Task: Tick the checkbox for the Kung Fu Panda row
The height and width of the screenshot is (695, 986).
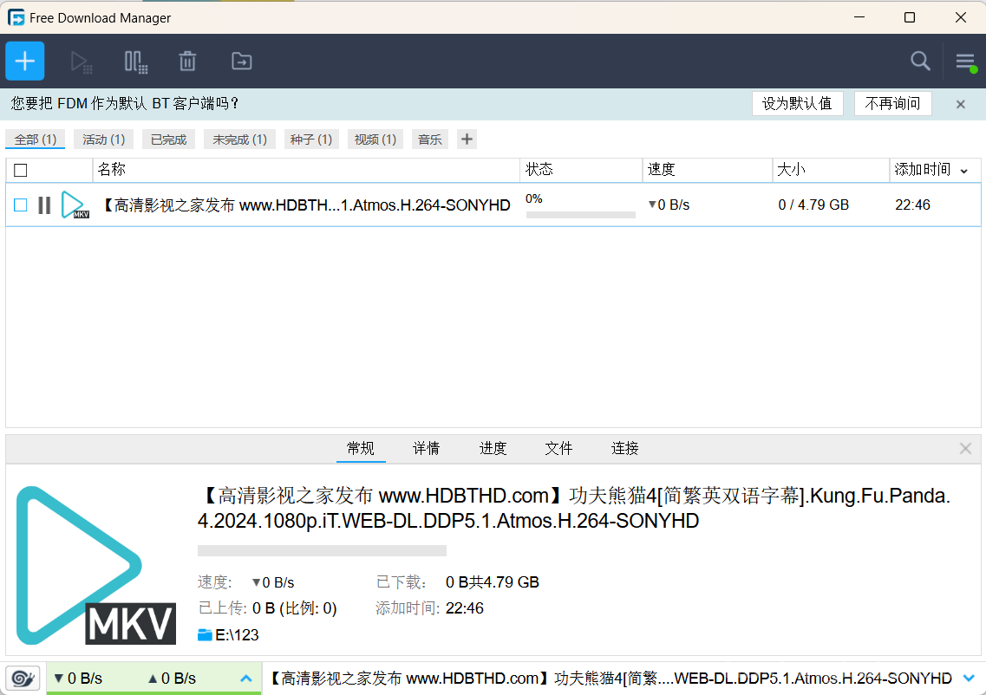Action: coord(21,205)
